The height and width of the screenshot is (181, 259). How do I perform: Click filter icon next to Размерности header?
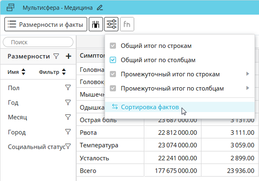point(56,57)
